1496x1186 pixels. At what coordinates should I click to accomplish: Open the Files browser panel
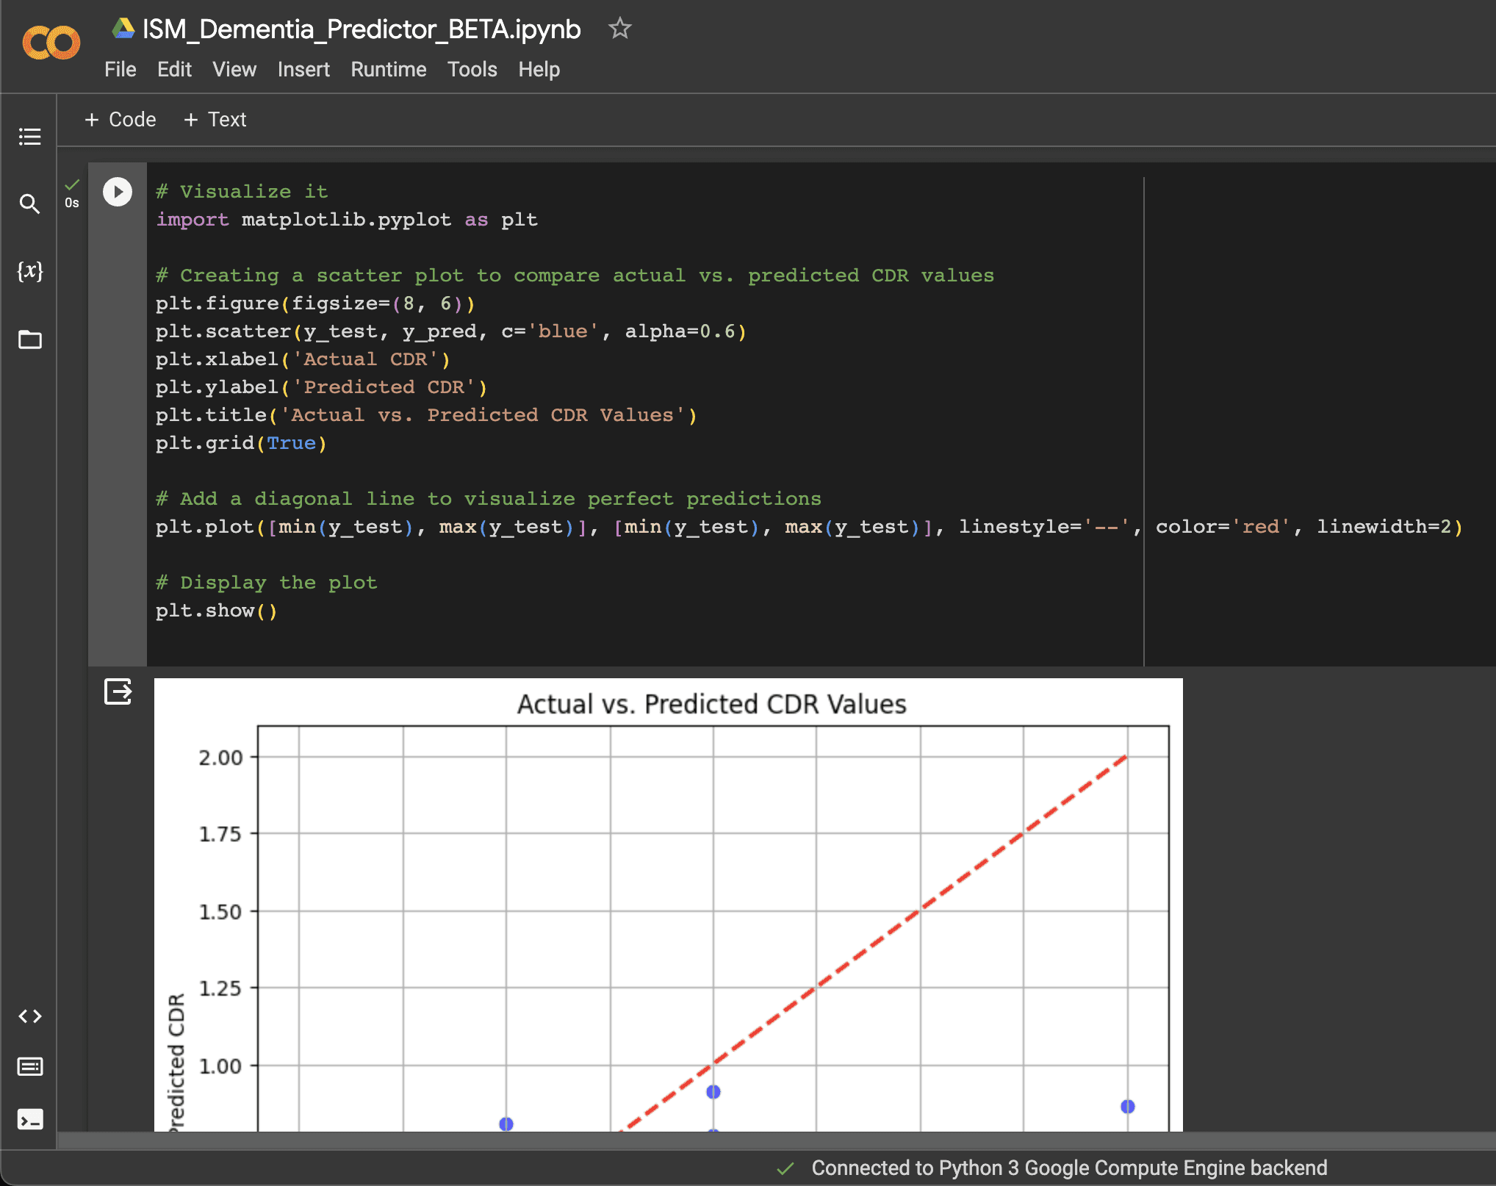point(29,339)
